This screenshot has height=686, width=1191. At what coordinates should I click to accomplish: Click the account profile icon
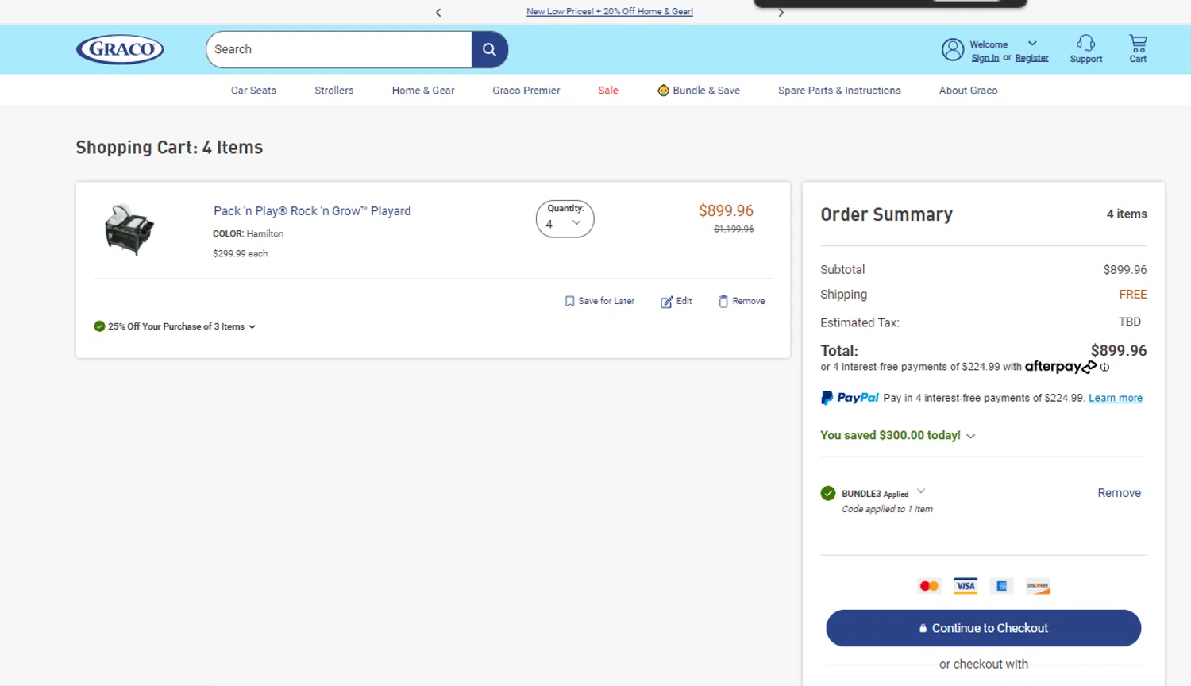[x=952, y=49]
